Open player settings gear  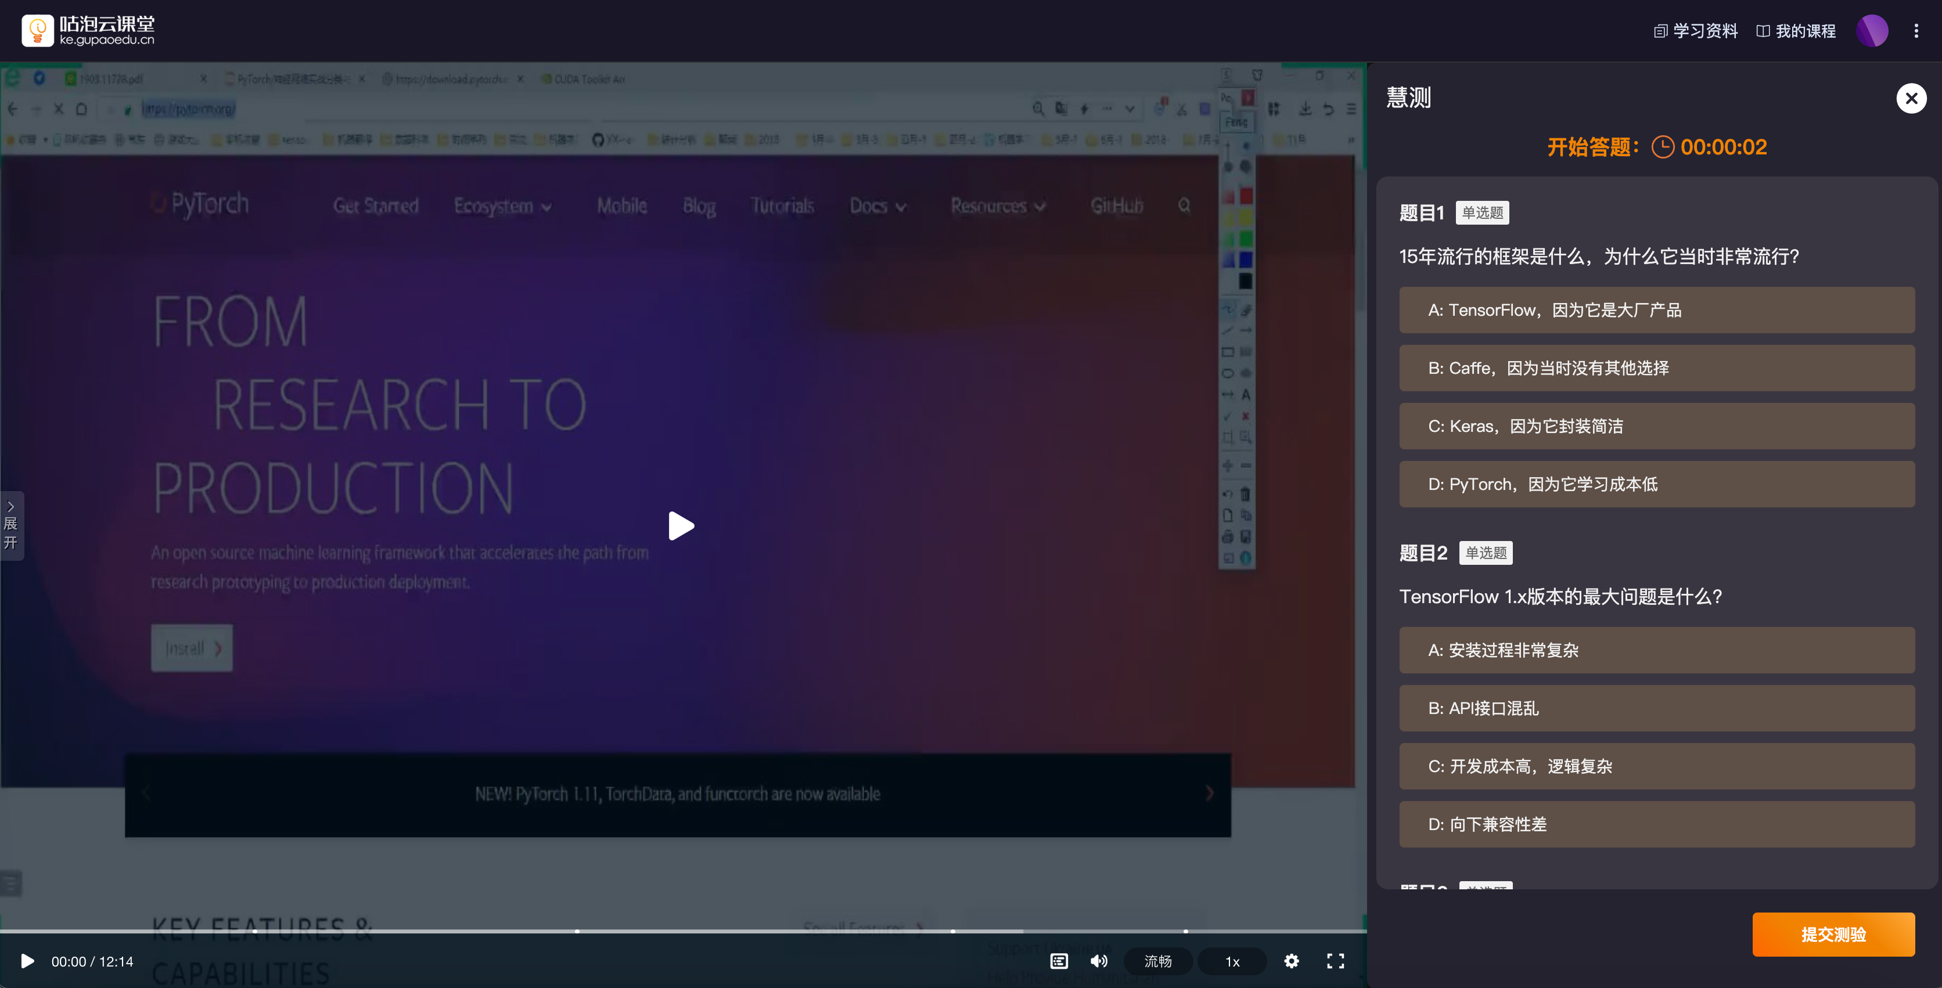(1292, 961)
